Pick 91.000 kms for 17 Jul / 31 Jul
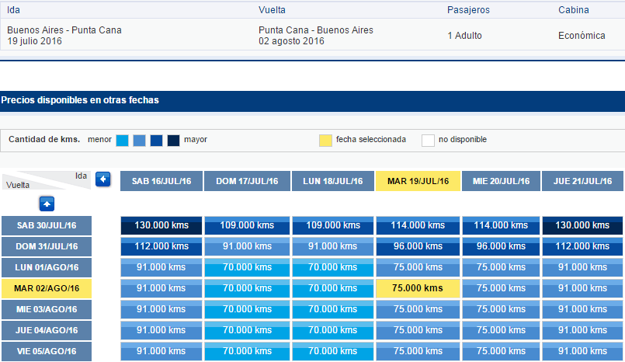Image resolution: width=625 pixels, height=362 pixels. pyautogui.click(x=247, y=246)
